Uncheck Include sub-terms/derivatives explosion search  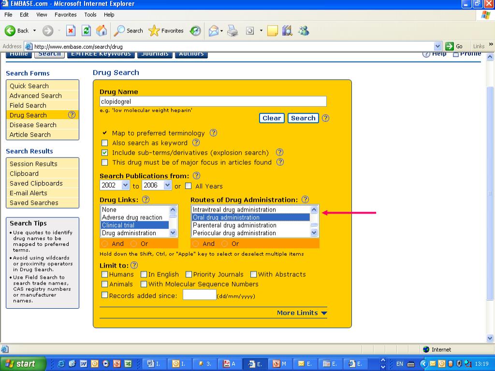[104, 153]
